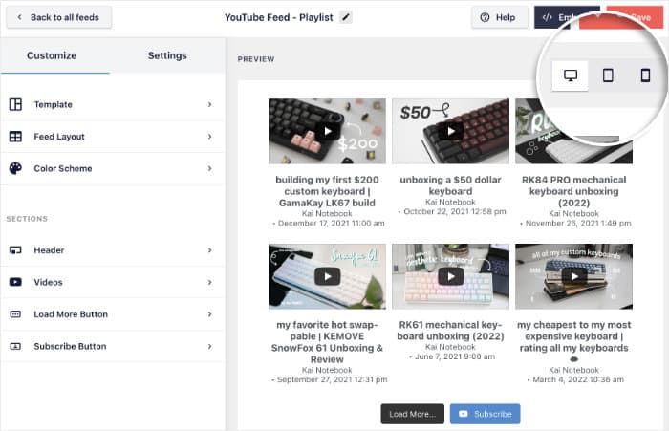Open the Customize tab
669x431 pixels.
point(52,55)
